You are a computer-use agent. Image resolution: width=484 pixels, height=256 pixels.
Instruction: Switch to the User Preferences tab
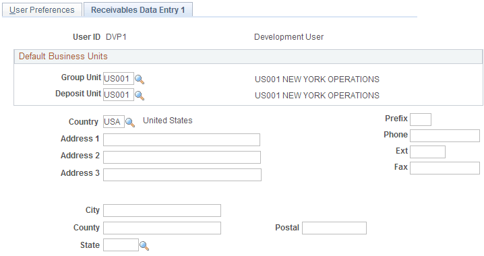pos(42,10)
